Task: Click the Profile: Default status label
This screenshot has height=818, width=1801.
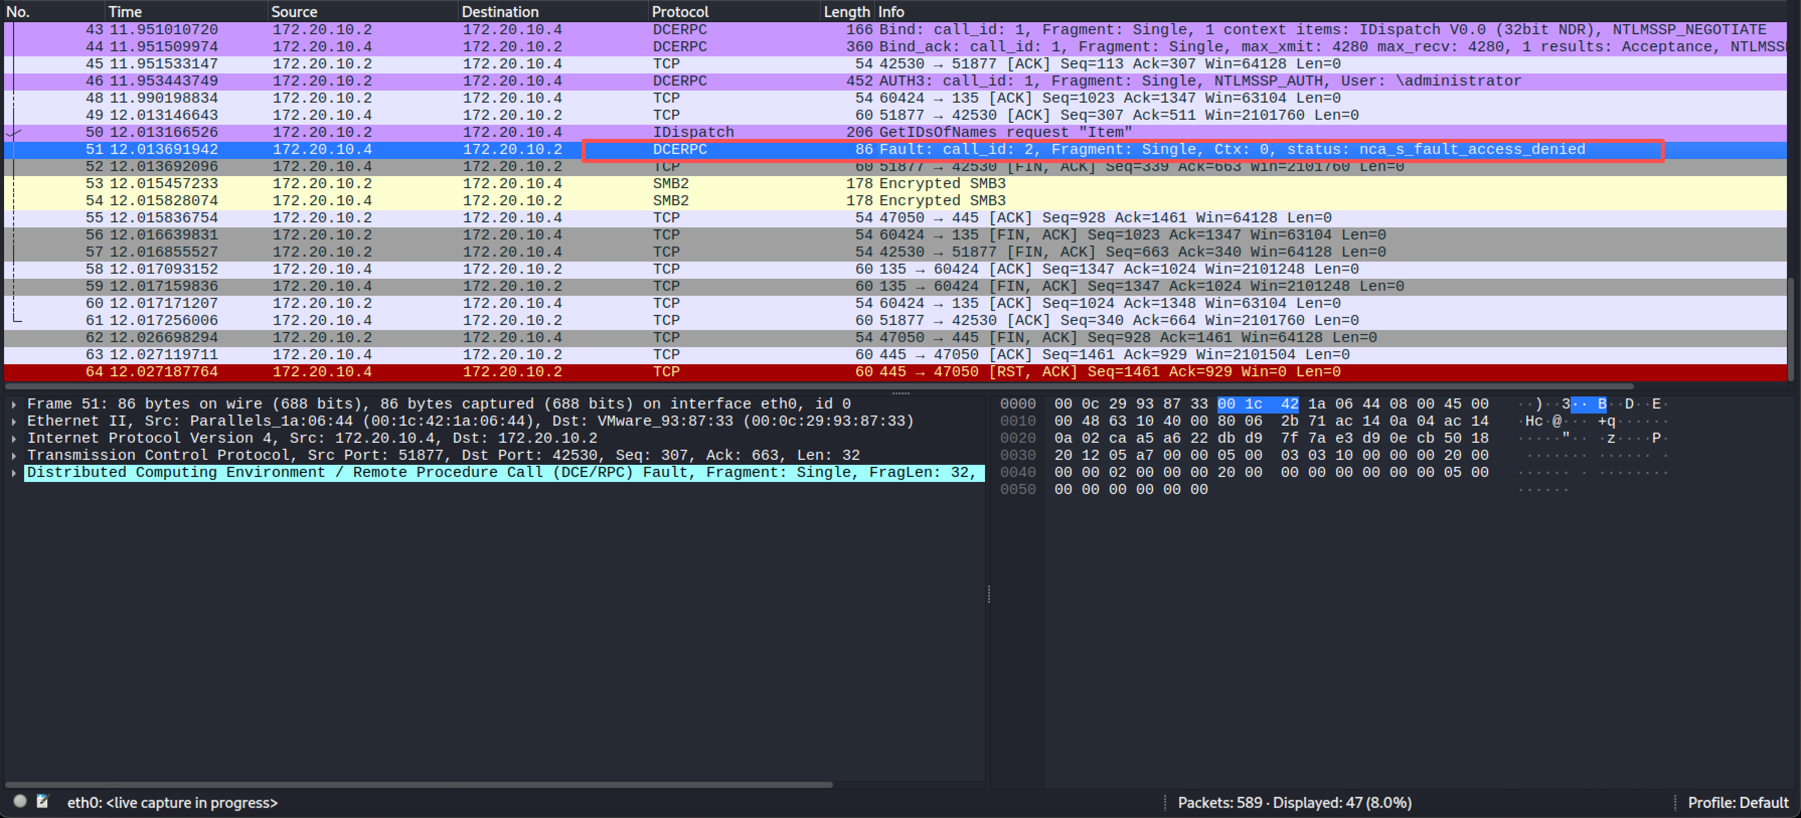Action: tap(1738, 802)
